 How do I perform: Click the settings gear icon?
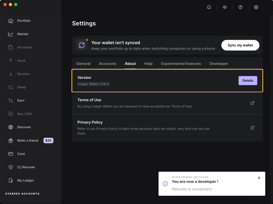(x=256, y=7)
